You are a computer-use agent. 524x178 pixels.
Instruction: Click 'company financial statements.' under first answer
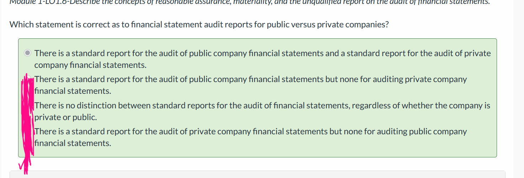point(90,65)
